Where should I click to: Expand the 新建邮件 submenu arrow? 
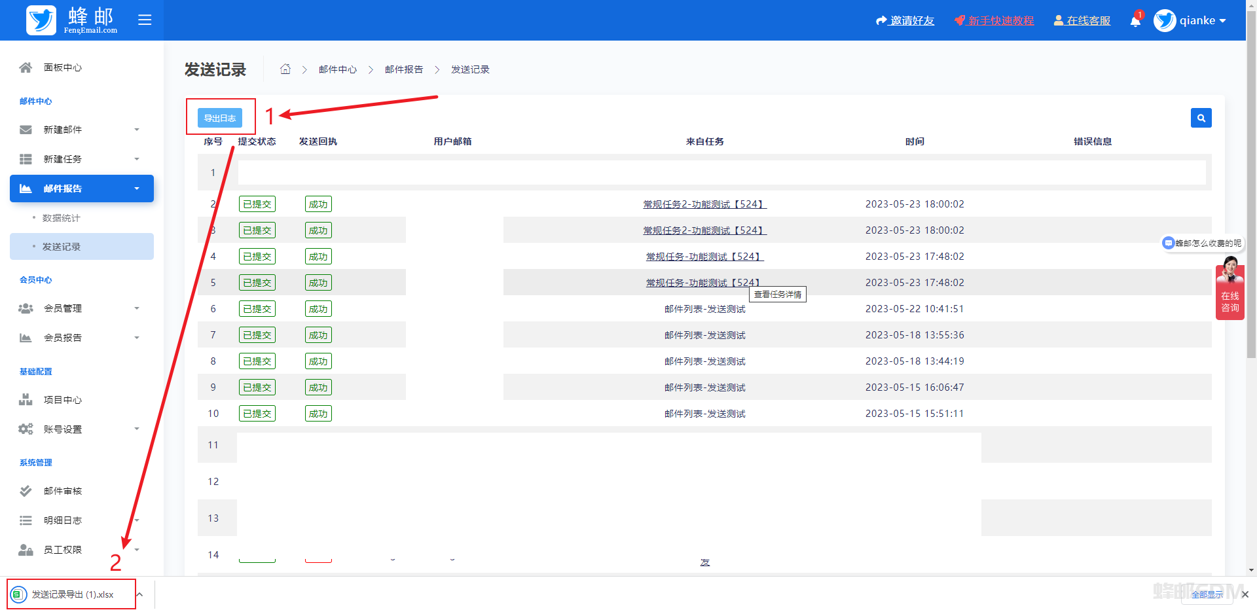pos(137,130)
